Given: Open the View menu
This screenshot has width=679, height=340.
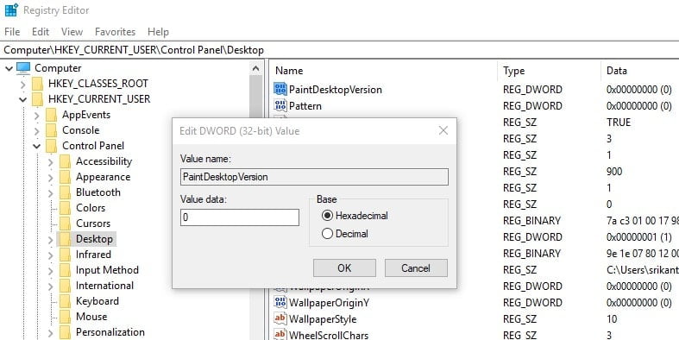Looking at the screenshot, I should point(72,32).
